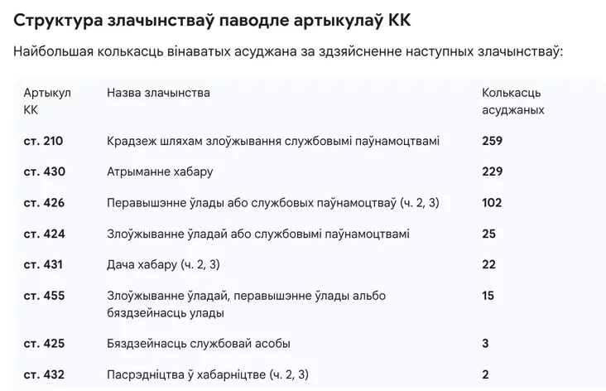Select the «Артыкул КК» column header
The width and height of the screenshot is (606, 391).
(x=47, y=101)
